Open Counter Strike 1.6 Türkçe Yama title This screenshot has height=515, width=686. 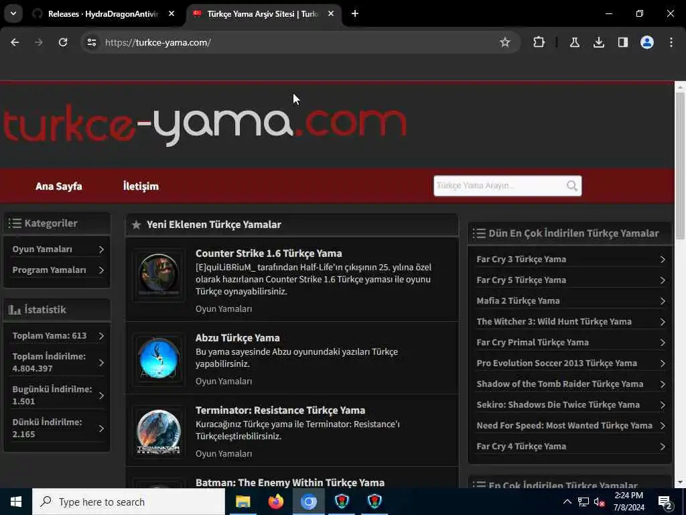click(x=269, y=253)
